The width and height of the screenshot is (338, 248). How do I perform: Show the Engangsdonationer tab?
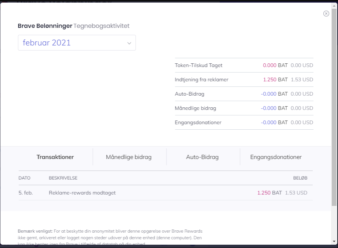(x=276, y=157)
